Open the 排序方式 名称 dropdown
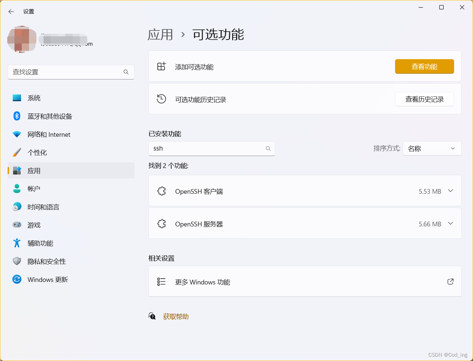This screenshot has width=473, height=361. click(x=432, y=148)
